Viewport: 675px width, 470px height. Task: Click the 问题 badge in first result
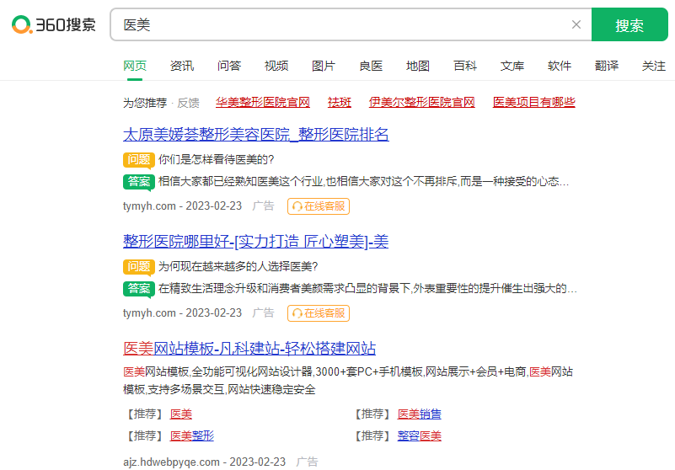click(x=138, y=160)
